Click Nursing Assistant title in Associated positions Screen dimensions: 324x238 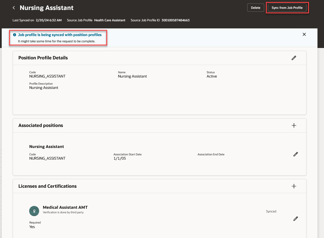tap(46, 147)
